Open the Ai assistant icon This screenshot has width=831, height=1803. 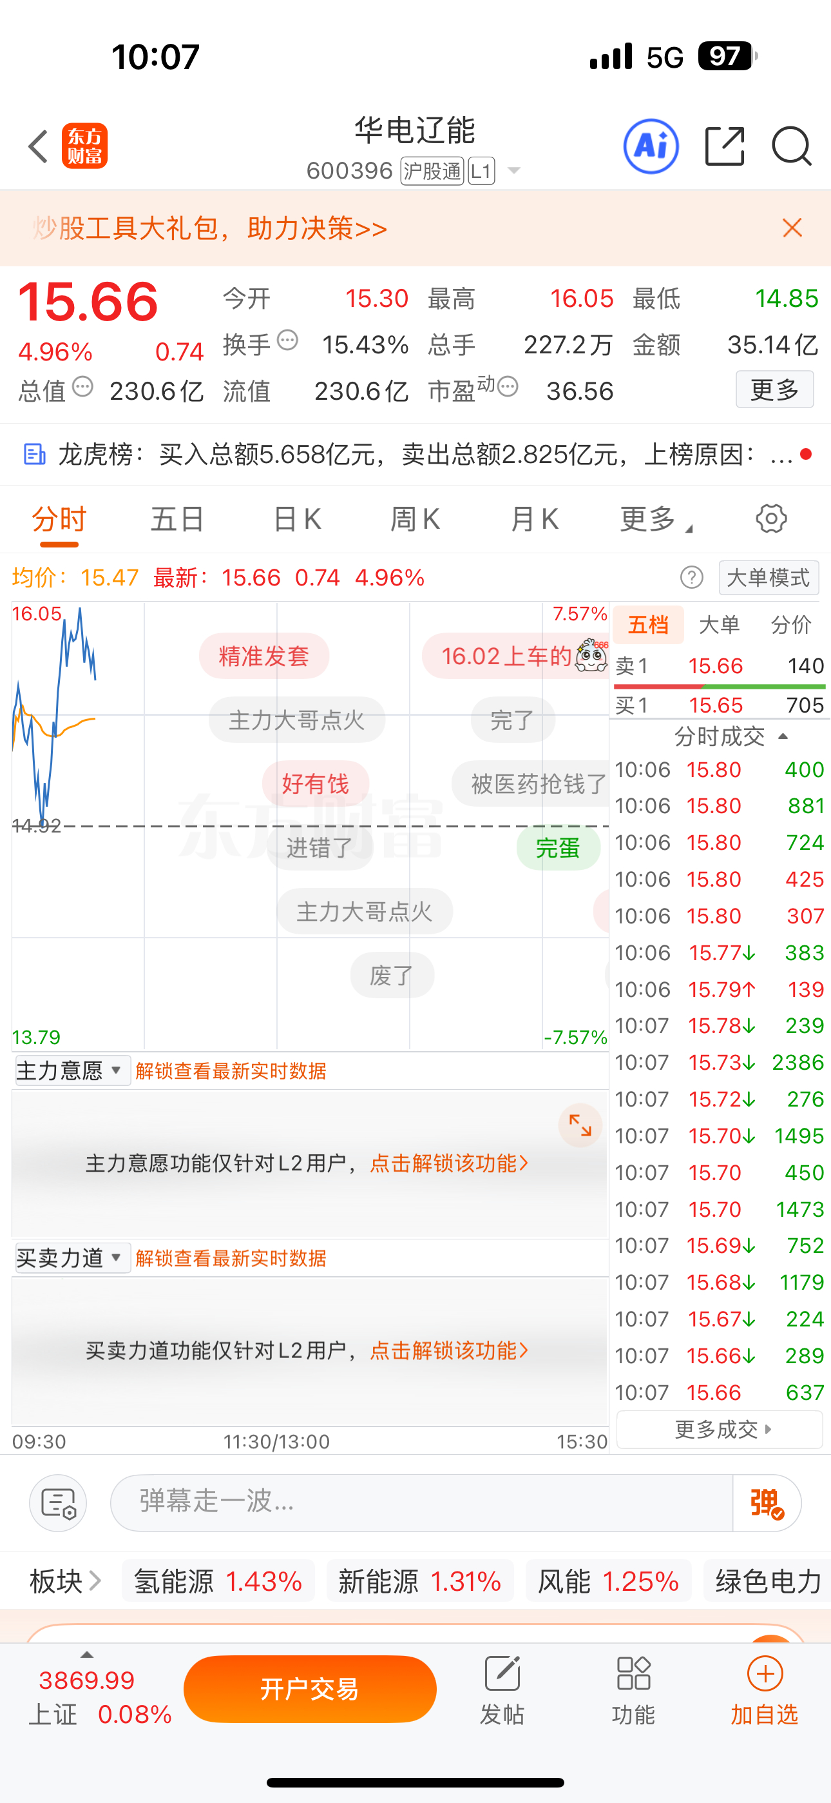[651, 146]
